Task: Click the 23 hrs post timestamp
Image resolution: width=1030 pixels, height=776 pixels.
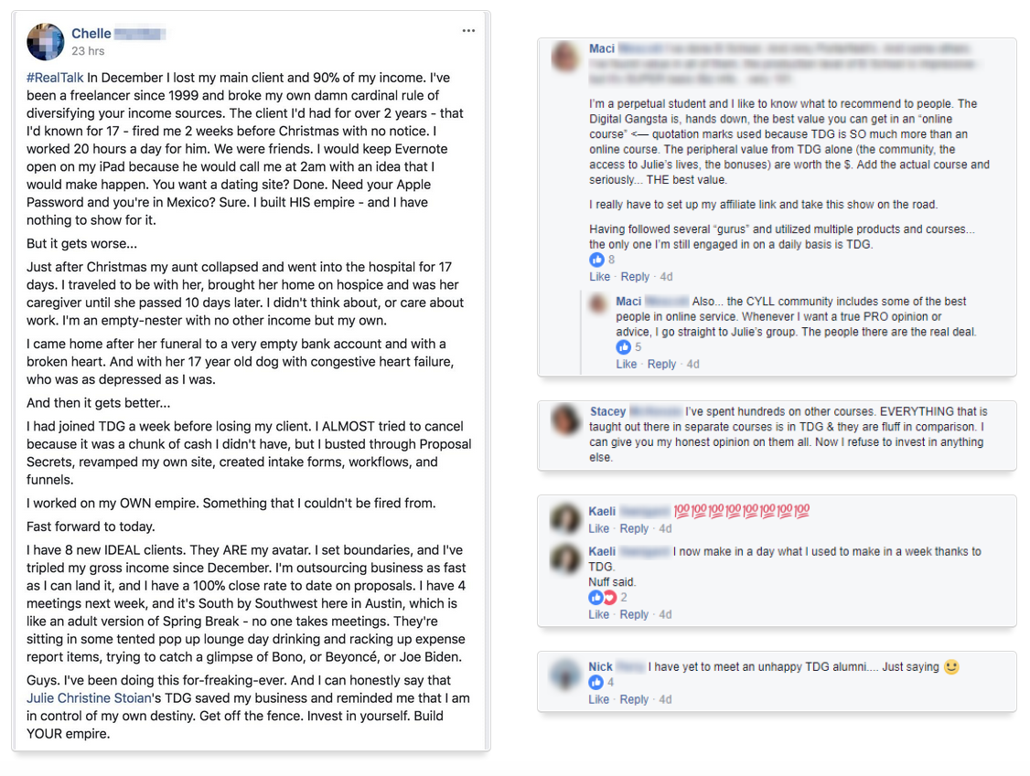Action: tap(88, 50)
